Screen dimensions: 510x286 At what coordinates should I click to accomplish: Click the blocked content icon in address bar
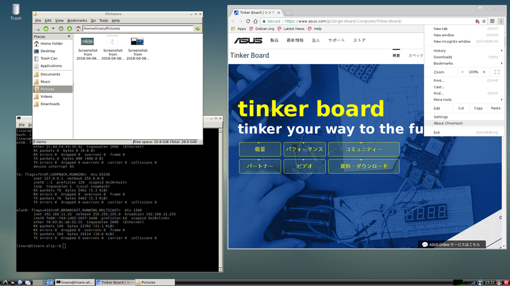477,21
